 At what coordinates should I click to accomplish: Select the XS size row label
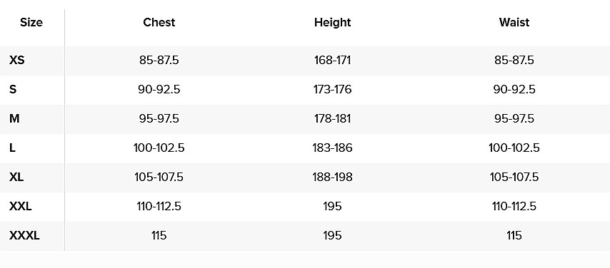(x=16, y=60)
